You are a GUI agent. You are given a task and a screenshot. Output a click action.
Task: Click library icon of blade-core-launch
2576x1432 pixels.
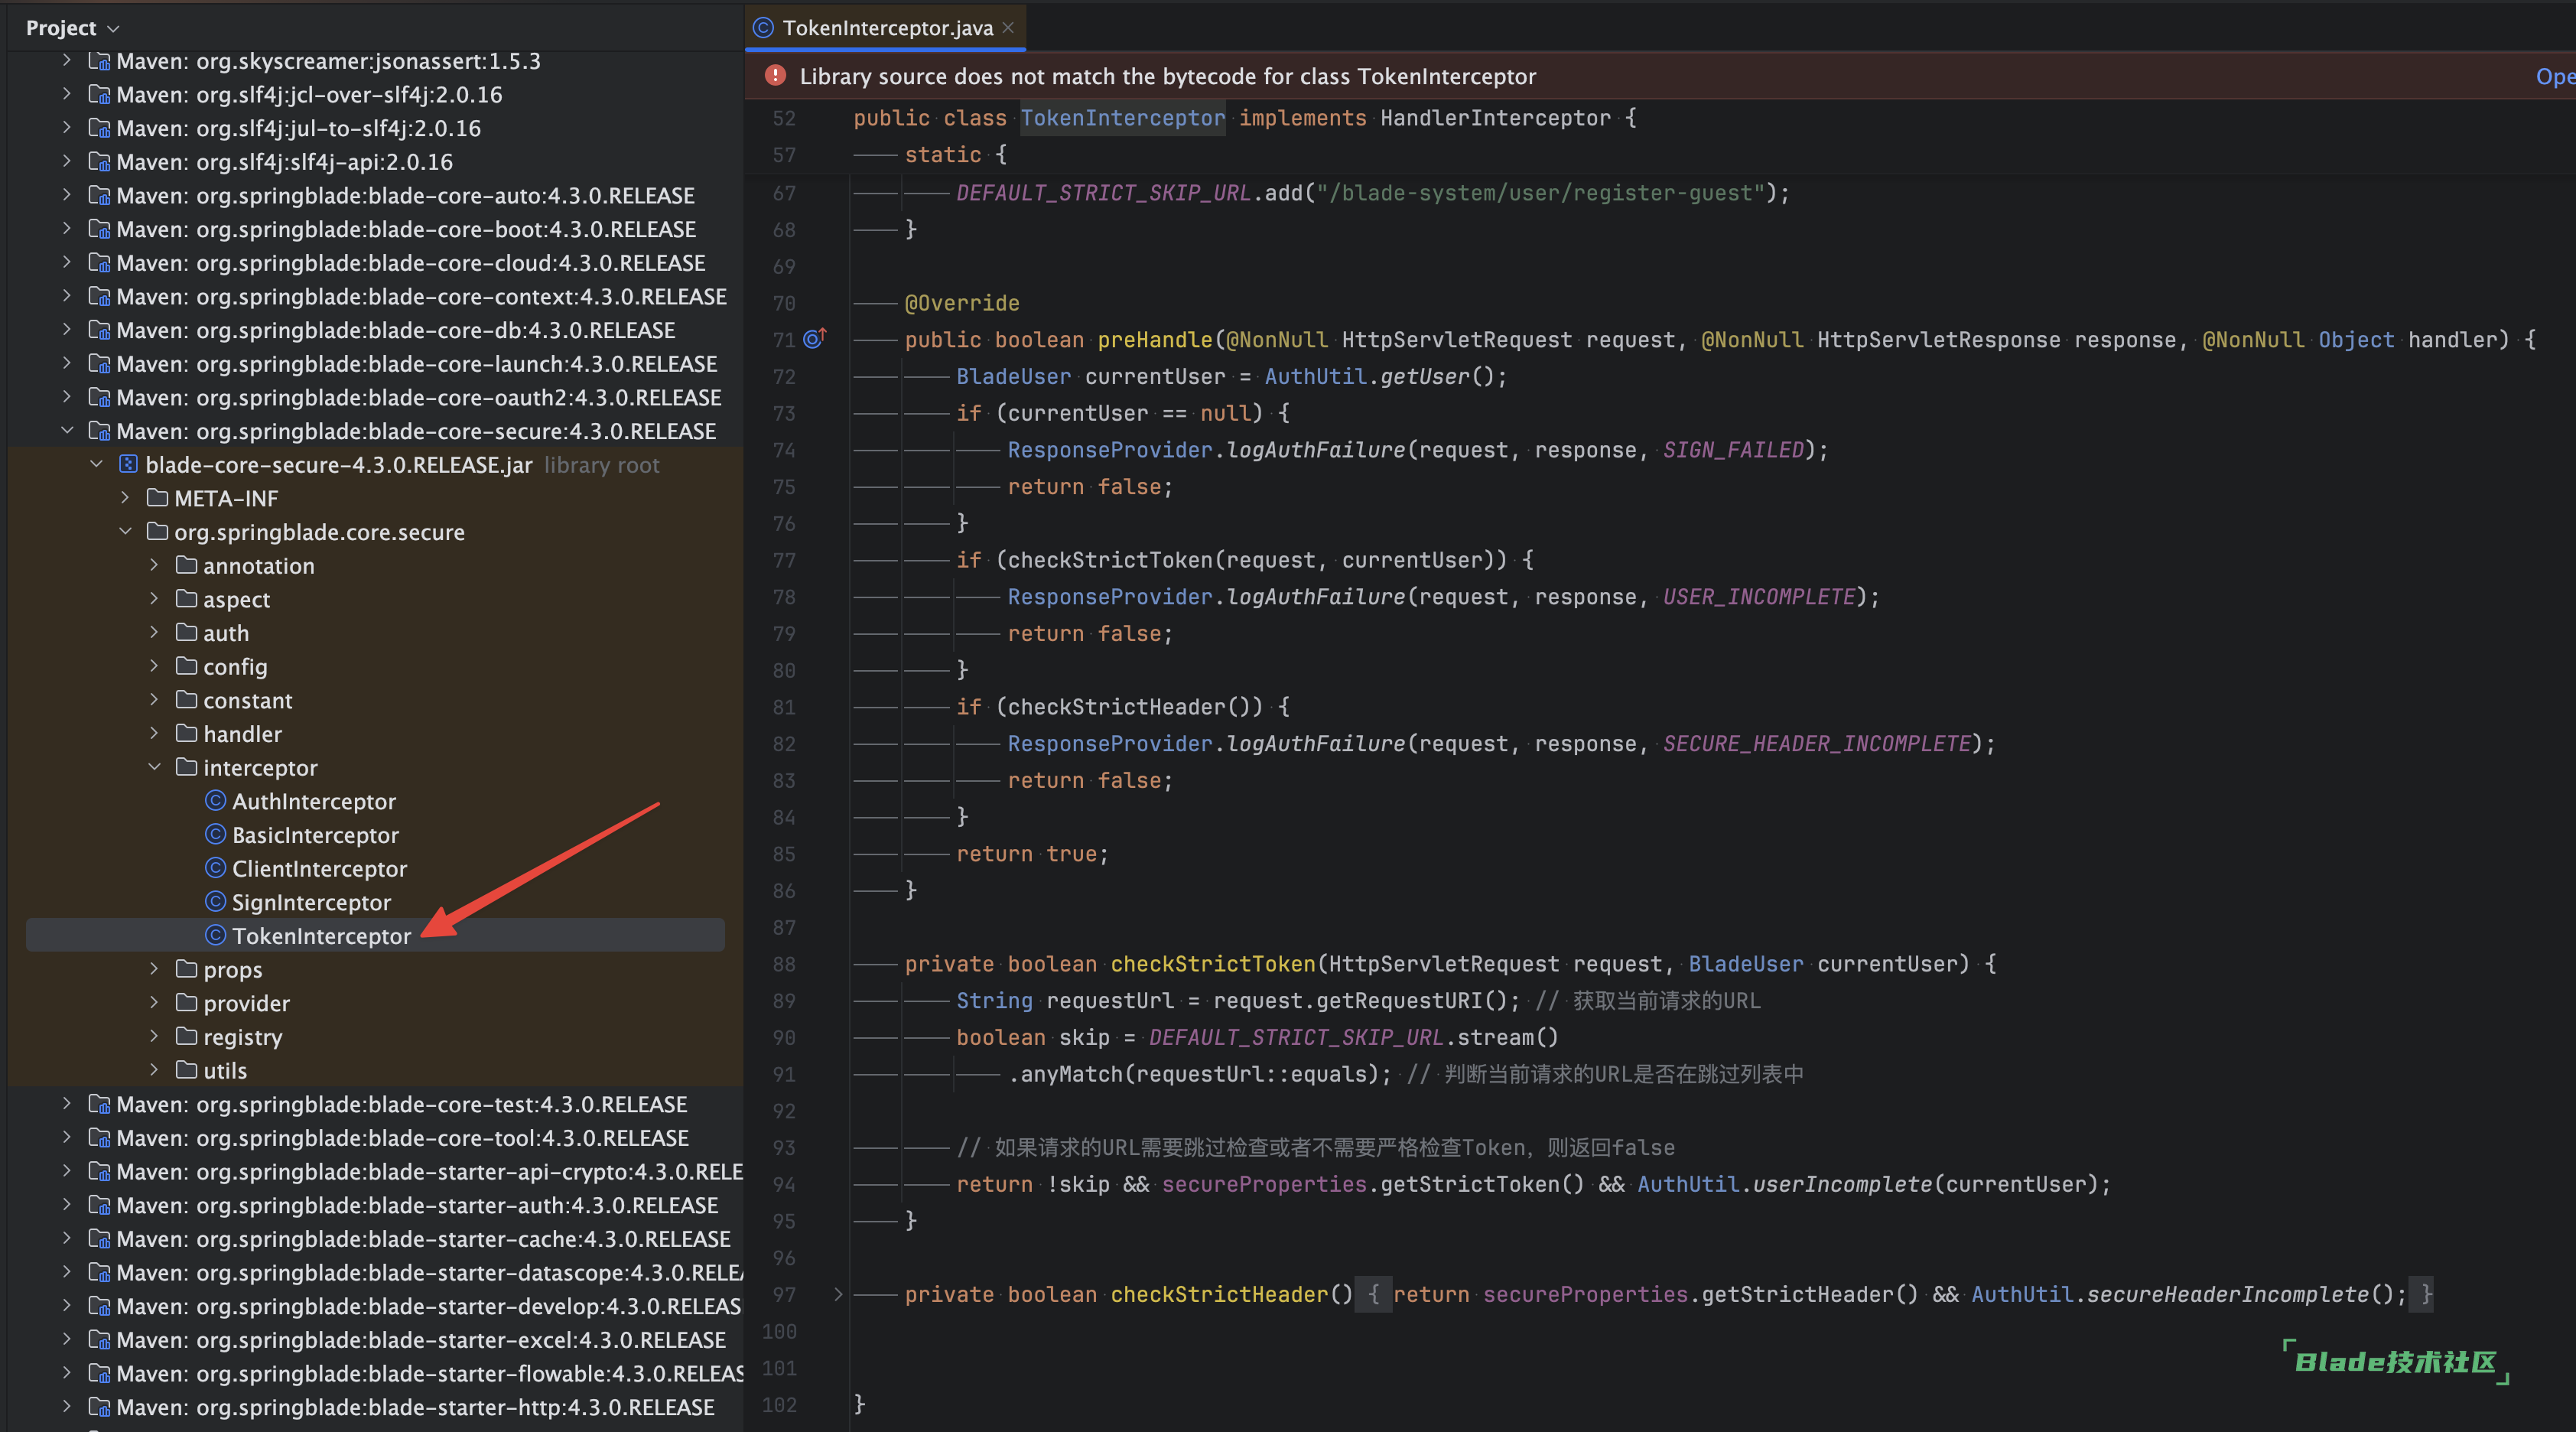point(99,364)
